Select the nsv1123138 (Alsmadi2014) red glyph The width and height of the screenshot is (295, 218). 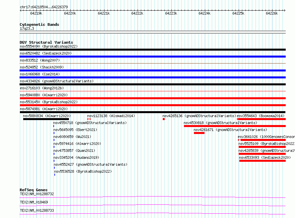click(89, 119)
